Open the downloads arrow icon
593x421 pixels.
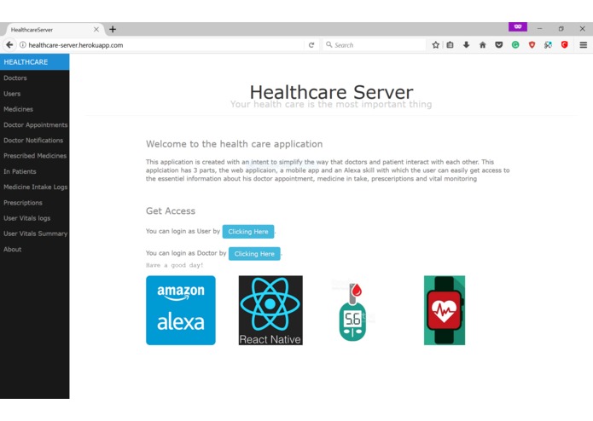(x=467, y=45)
